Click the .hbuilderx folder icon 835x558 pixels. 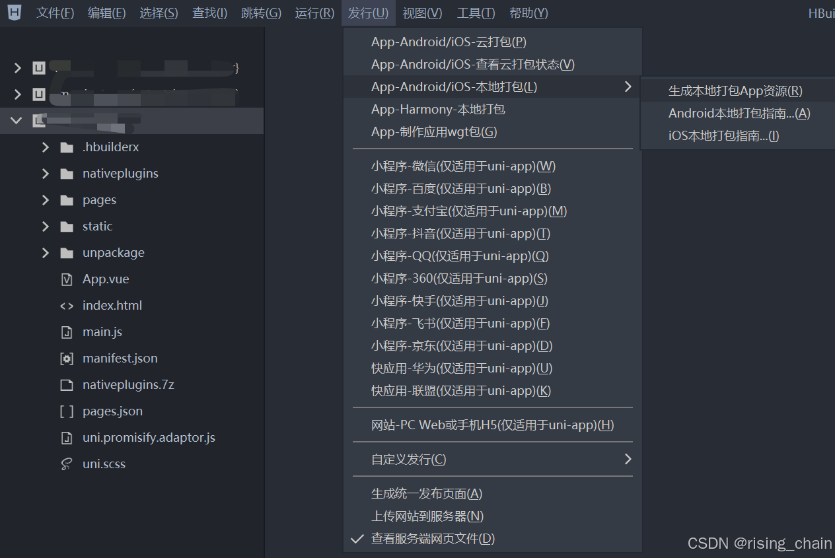click(67, 147)
